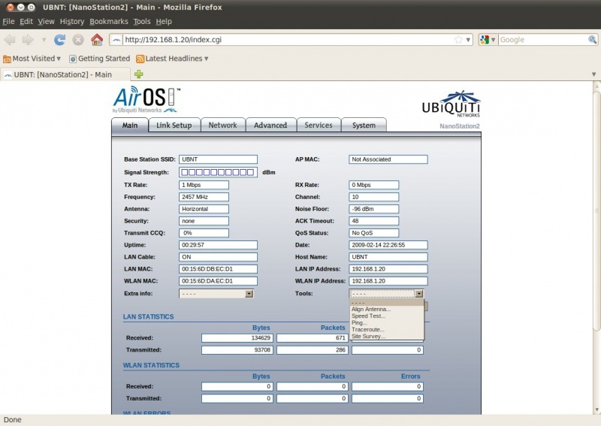This screenshot has height=426, width=601.
Task: Open a new tab with plus icon
Action: (x=138, y=74)
